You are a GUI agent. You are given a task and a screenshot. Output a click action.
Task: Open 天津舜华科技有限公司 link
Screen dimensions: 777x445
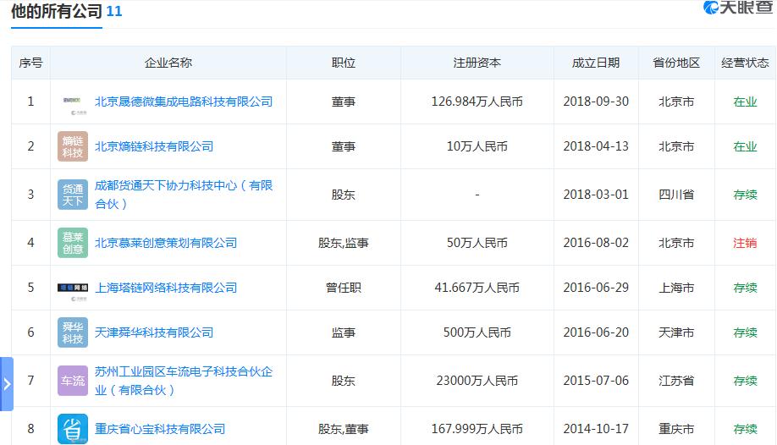154,332
